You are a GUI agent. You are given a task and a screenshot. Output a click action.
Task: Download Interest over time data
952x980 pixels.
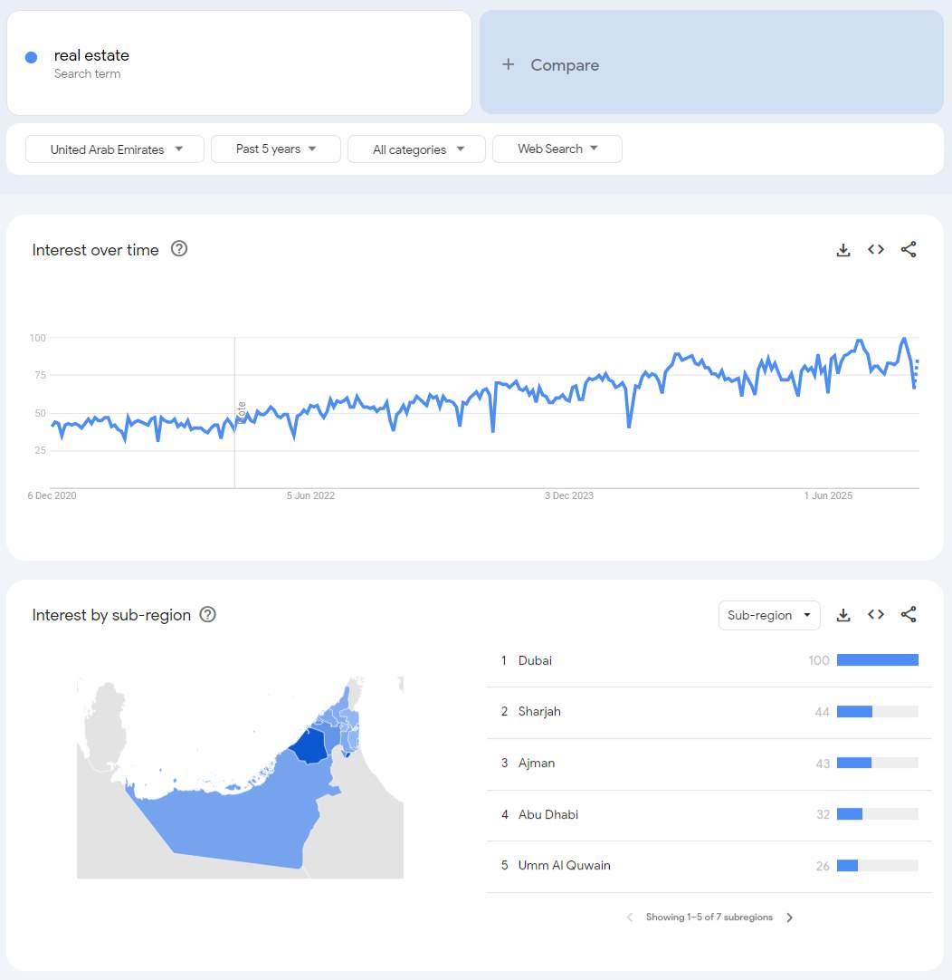[843, 250]
